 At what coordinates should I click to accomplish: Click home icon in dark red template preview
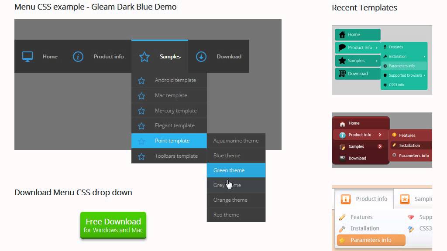click(342, 124)
